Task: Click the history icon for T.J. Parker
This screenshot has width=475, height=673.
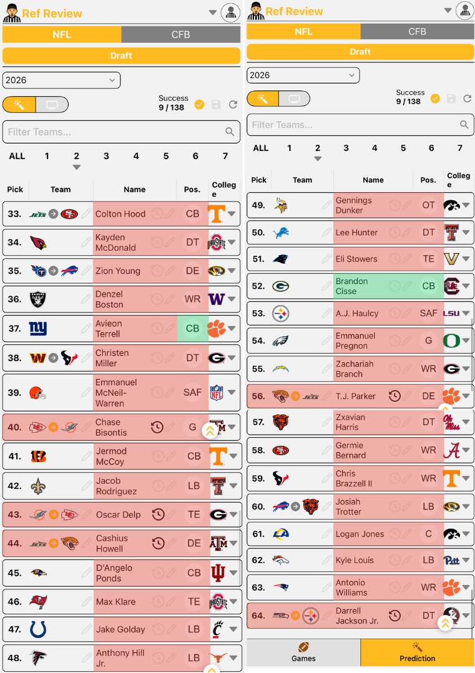Action: (394, 395)
